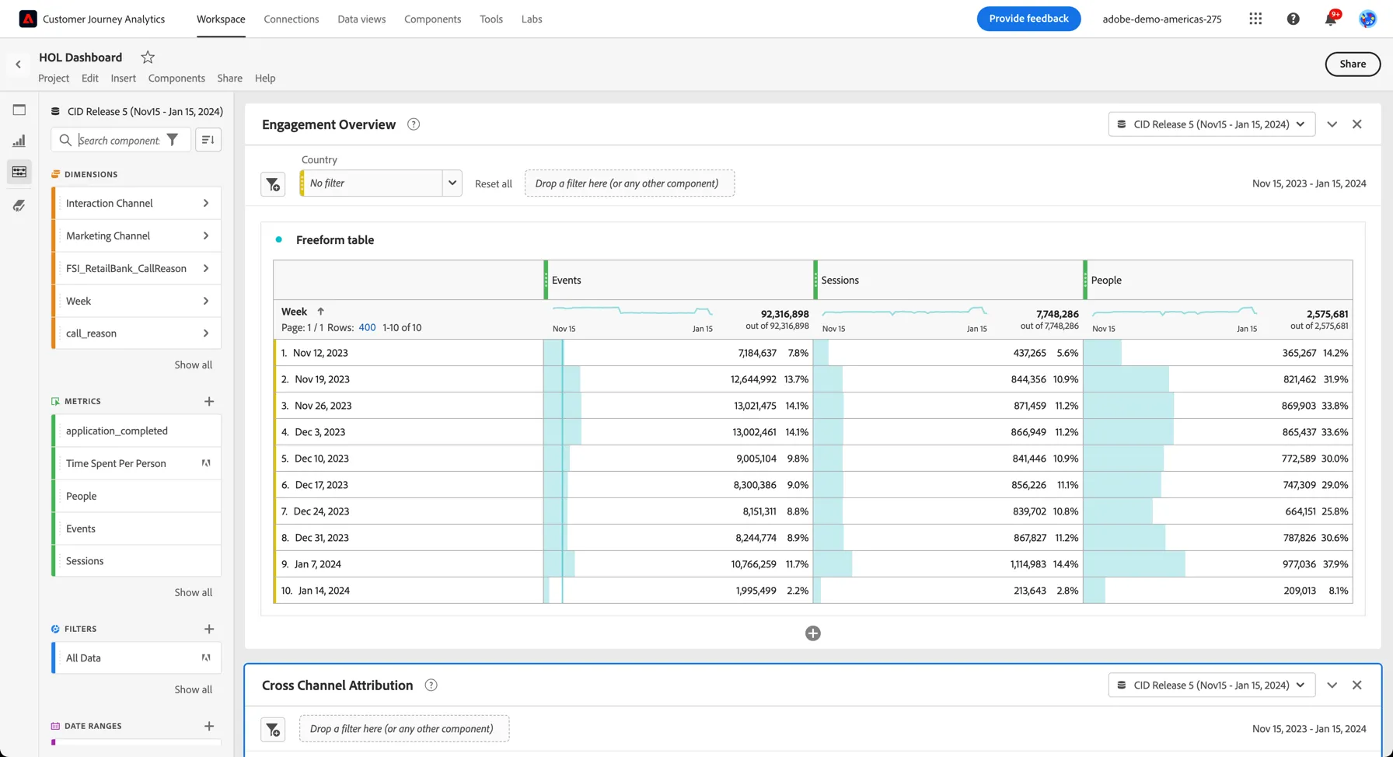
Task: Open the help question mark icon in header
Action: click(1293, 19)
